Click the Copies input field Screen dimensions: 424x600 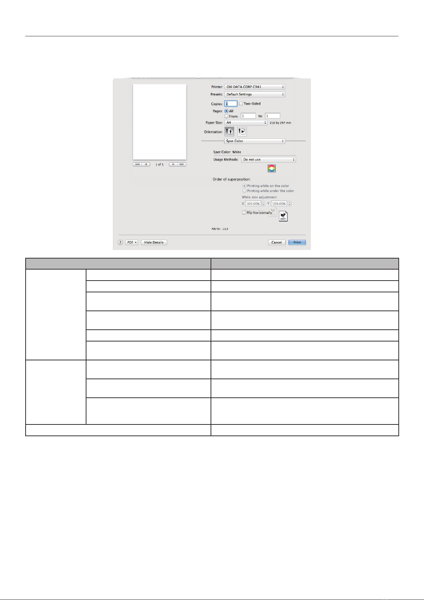tap(231, 104)
